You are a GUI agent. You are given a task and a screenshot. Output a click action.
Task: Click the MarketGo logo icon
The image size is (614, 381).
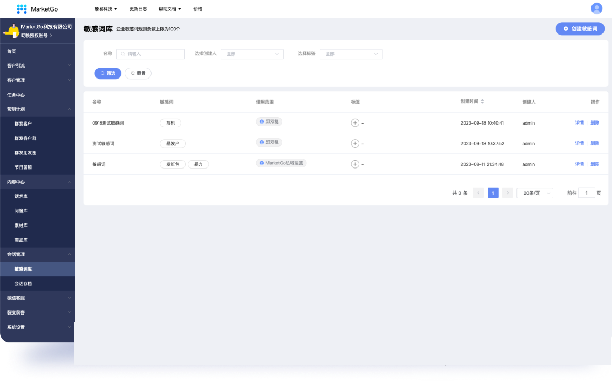point(21,9)
